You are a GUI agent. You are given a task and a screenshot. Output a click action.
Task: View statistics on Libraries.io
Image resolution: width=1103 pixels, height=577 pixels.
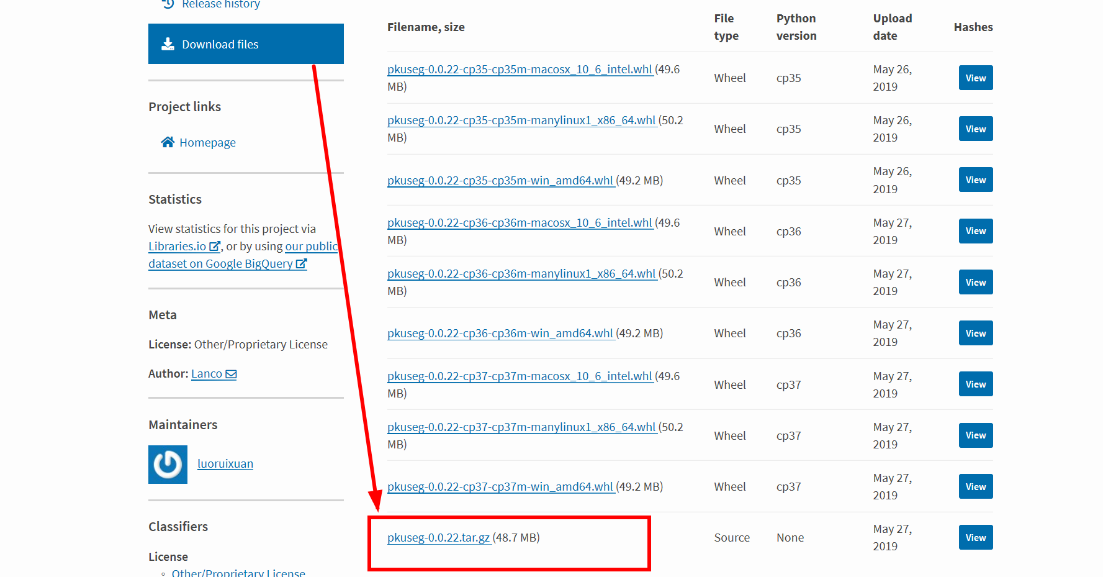coord(178,246)
